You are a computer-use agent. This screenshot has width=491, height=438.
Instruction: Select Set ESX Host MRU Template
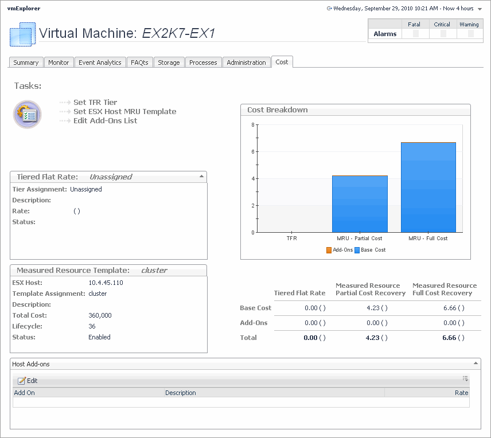[124, 111]
